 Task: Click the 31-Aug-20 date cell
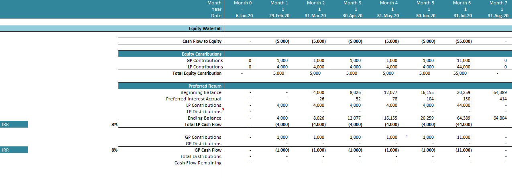click(x=497, y=16)
